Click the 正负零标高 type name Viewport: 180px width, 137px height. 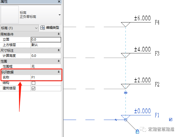[x=28, y=17]
